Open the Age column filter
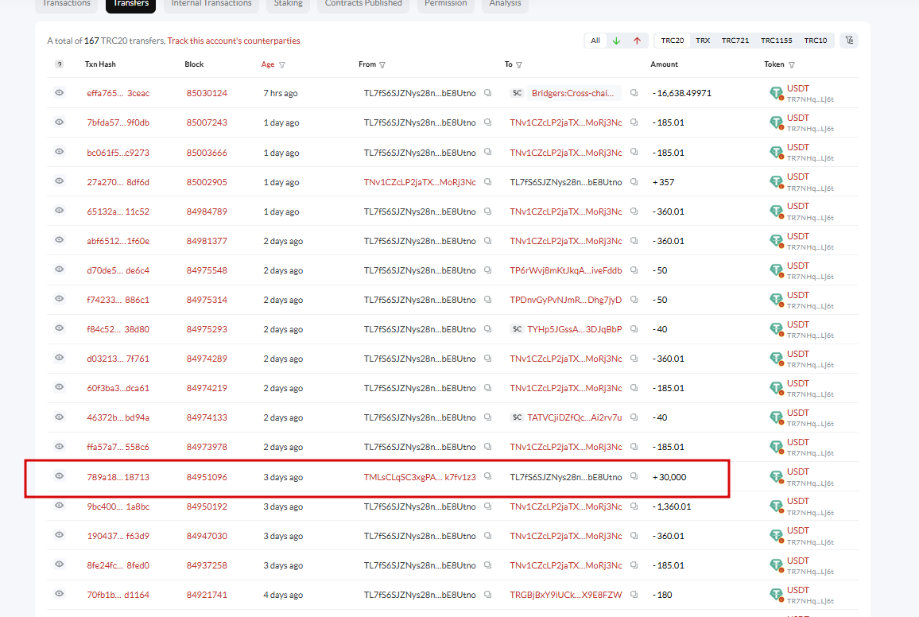Image resolution: width=919 pixels, height=617 pixels. tap(282, 65)
